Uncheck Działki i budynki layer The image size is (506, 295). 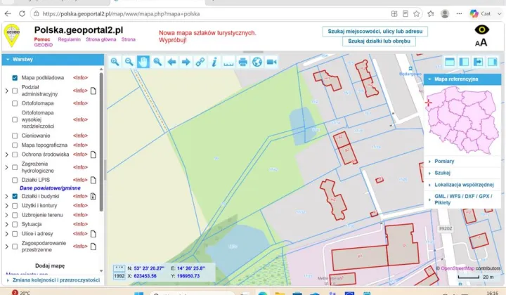pyautogui.click(x=15, y=196)
